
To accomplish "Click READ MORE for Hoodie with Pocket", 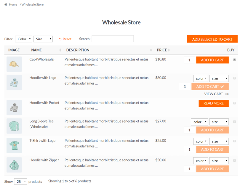I will coord(213,103).
